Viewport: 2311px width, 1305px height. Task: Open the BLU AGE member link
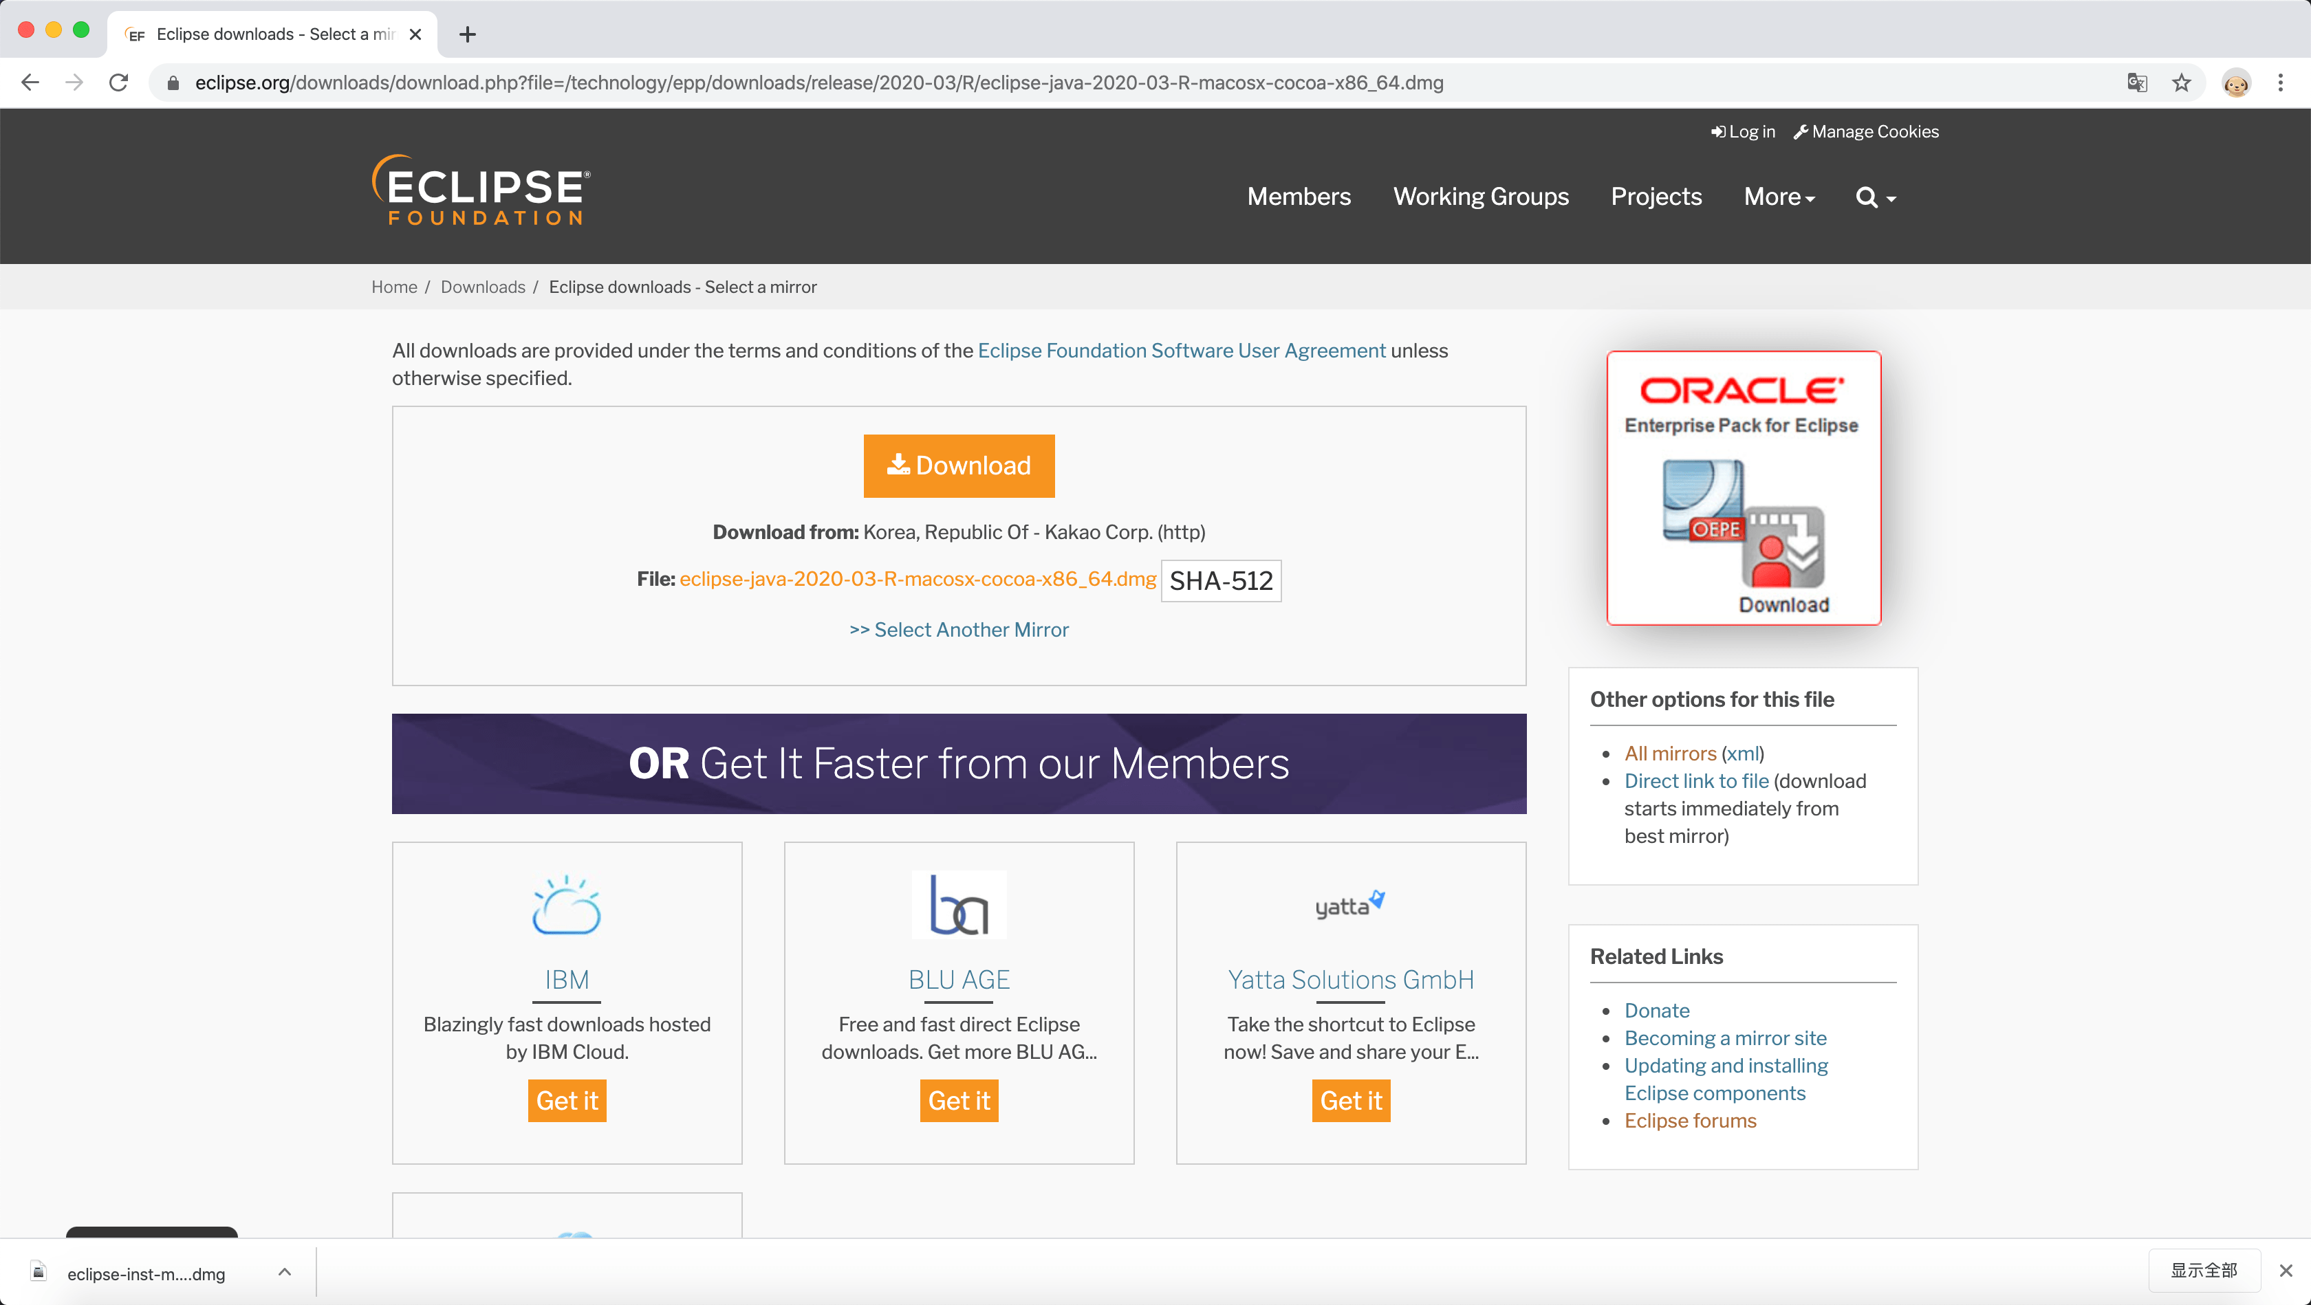tap(958, 979)
